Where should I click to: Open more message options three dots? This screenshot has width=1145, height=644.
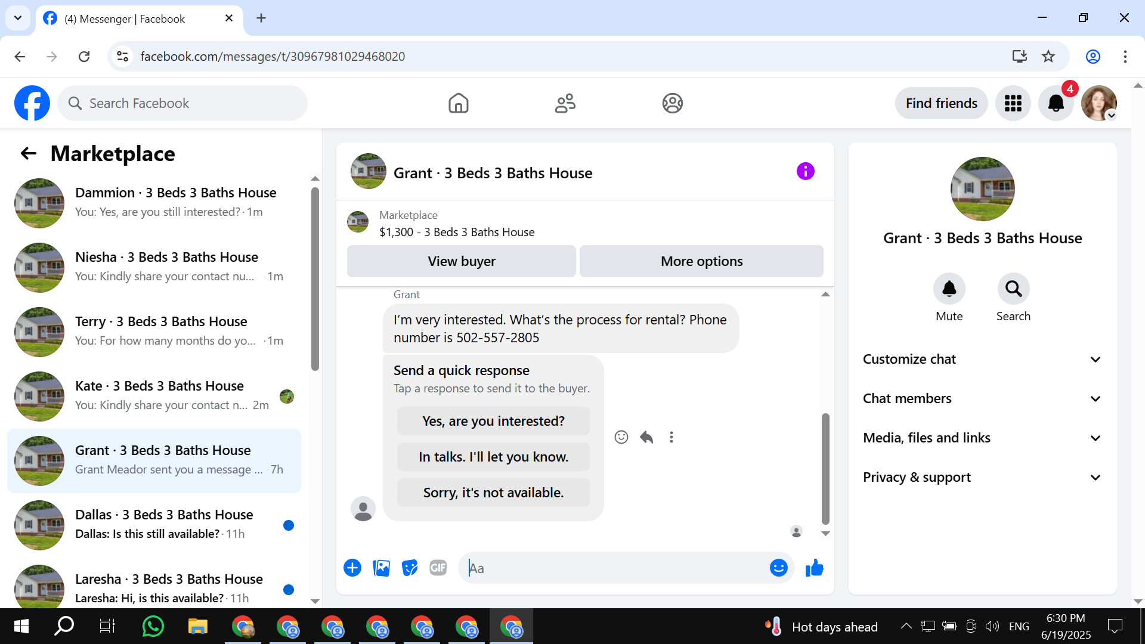coord(671,437)
